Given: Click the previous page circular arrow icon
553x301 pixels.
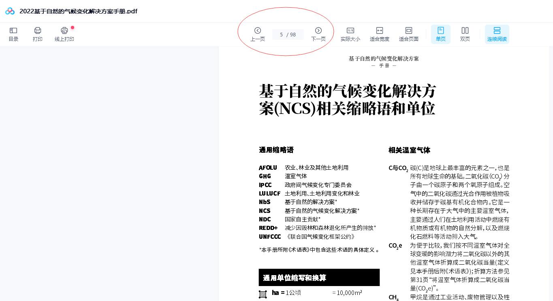Looking at the screenshot, I should click(258, 30).
